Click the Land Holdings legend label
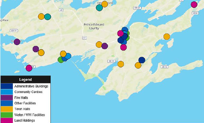 [24, 120]
